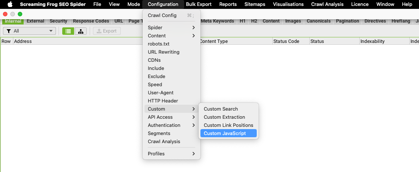This screenshot has height=172, width=419.
Task: Select User-Agent configuration
Action: [x=171, y=92]
